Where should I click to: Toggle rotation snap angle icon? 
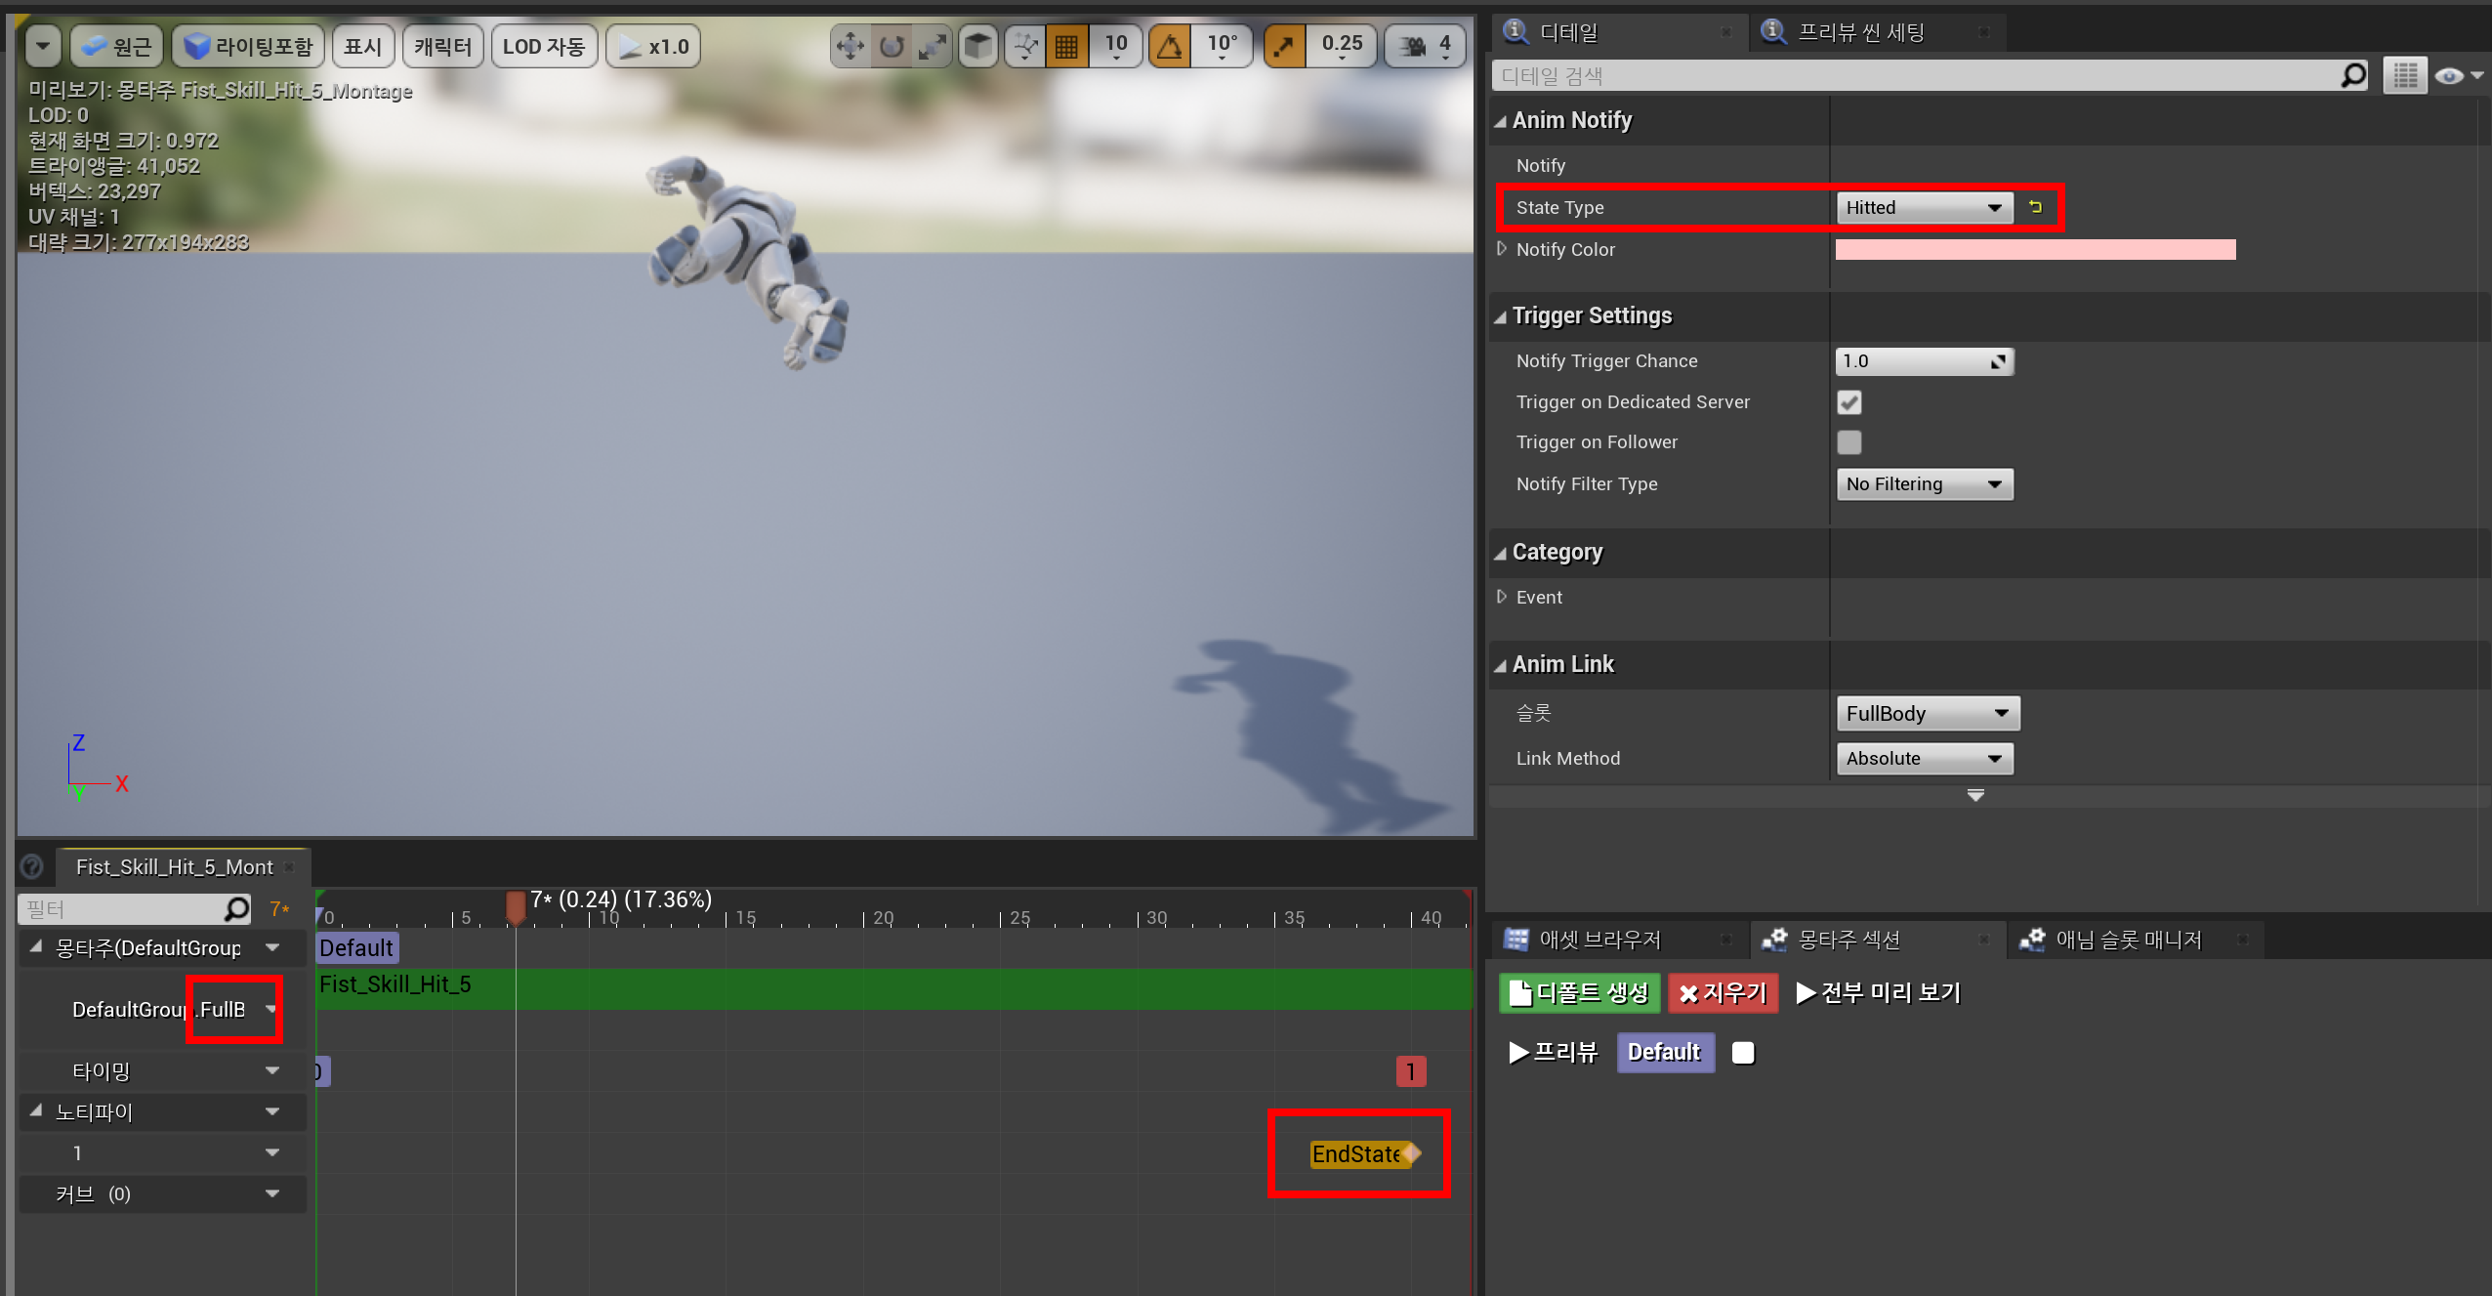1170,46
